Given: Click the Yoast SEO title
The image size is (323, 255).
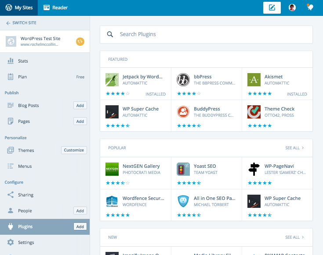Looking at the screenshot, I should 204,166.
